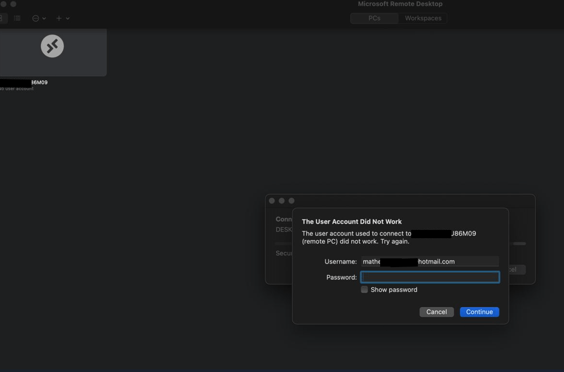Switch to the Workspaces tab

click(x=423, y=18)
